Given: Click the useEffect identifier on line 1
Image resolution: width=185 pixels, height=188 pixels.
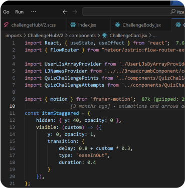Looking at the screenshot, I should pos(111,43).
